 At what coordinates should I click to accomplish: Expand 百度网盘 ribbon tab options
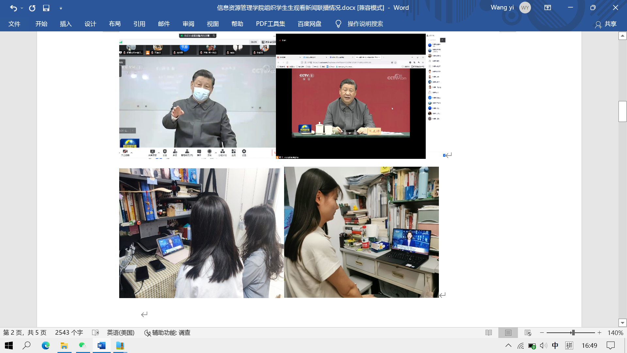point(309,24)
